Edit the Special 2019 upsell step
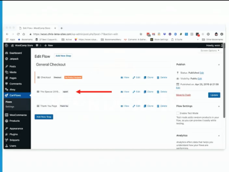 [137, 92]
